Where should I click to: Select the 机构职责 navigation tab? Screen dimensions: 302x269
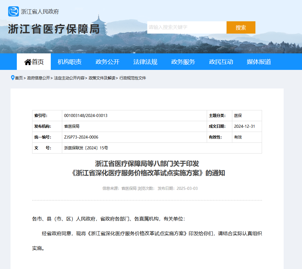click(69, 61)
